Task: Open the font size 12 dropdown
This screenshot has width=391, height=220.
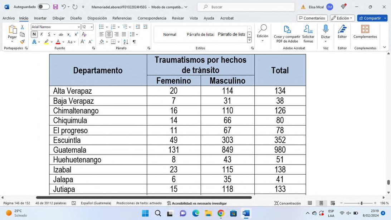Action: coord(92,27)
